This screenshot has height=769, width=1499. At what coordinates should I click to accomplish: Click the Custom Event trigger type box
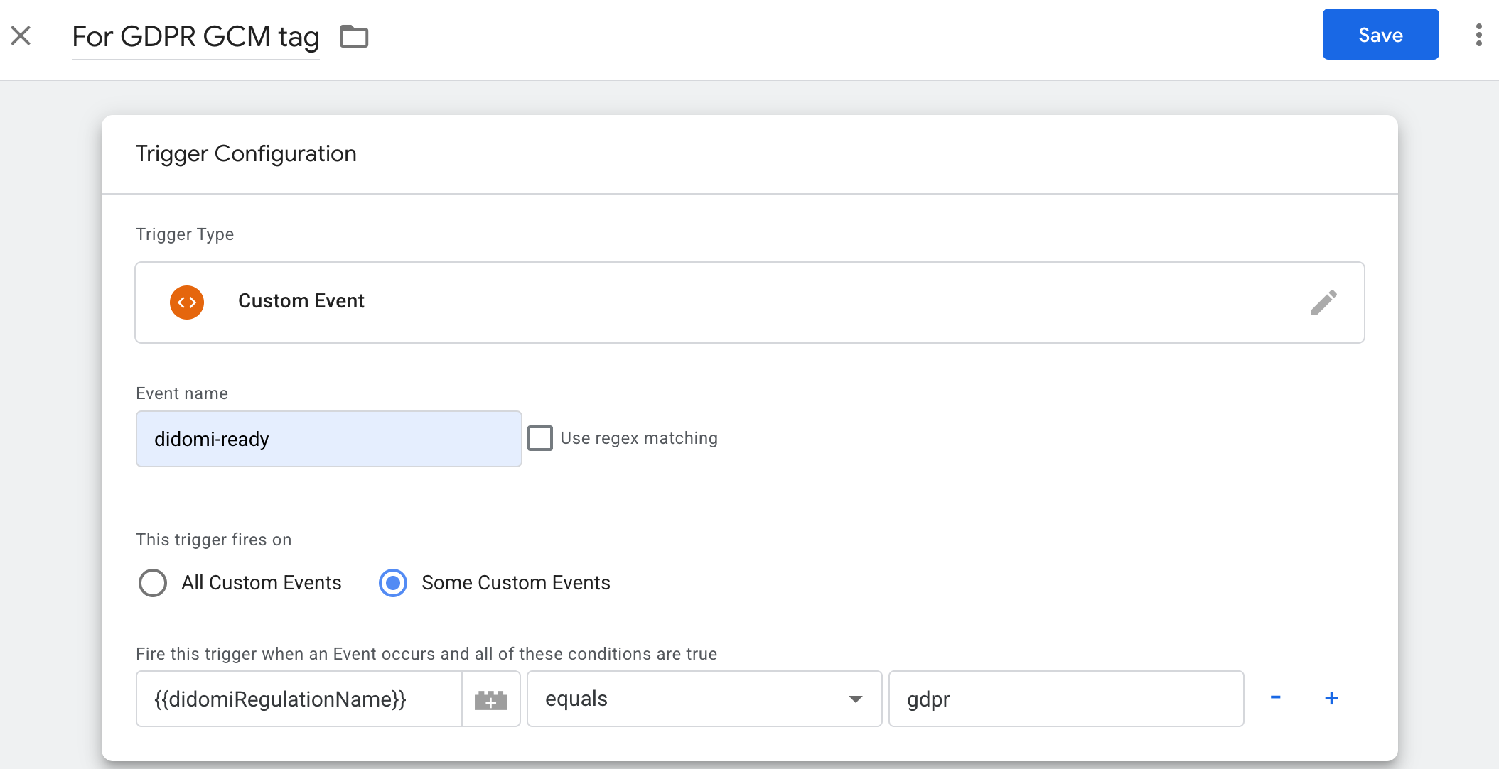(x=749, y=302)
